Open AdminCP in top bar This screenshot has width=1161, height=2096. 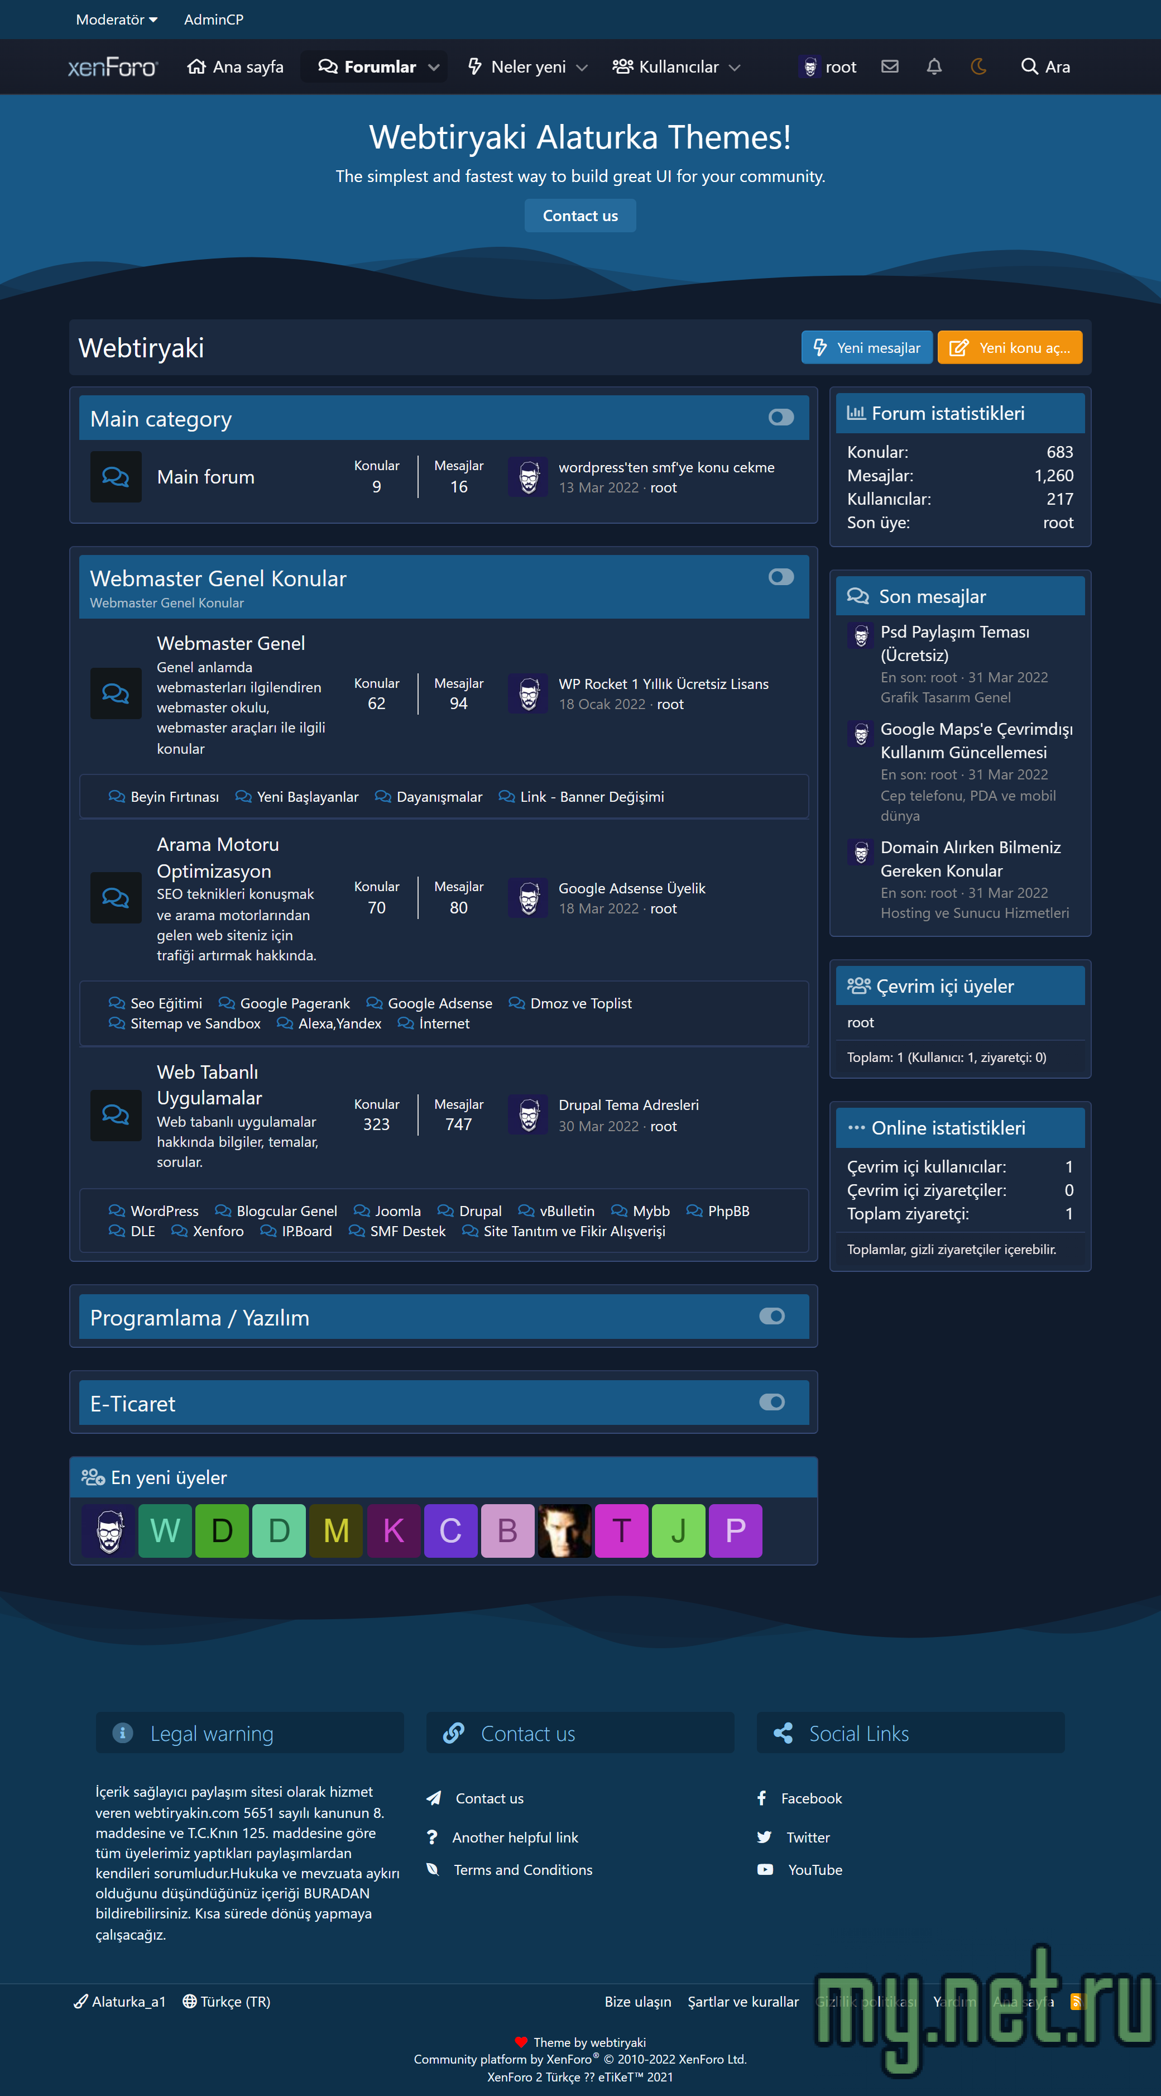pos(213,20)
